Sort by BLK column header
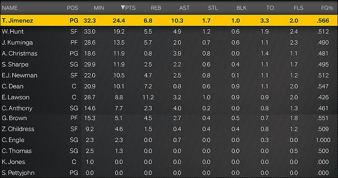The width and height of the screenshot is (338, 178). click(x=241, y=8)
